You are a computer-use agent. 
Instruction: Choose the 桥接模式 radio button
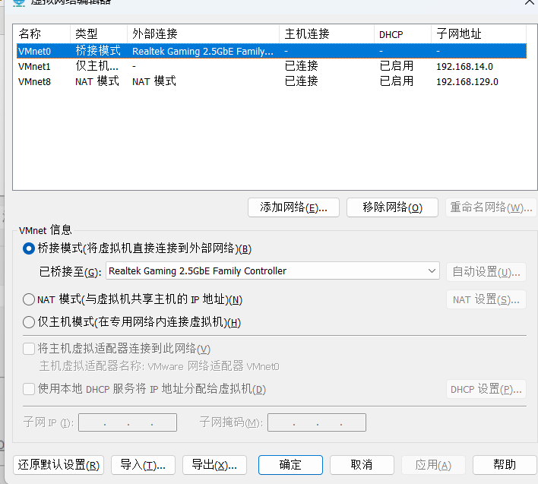tap(29, 248)
